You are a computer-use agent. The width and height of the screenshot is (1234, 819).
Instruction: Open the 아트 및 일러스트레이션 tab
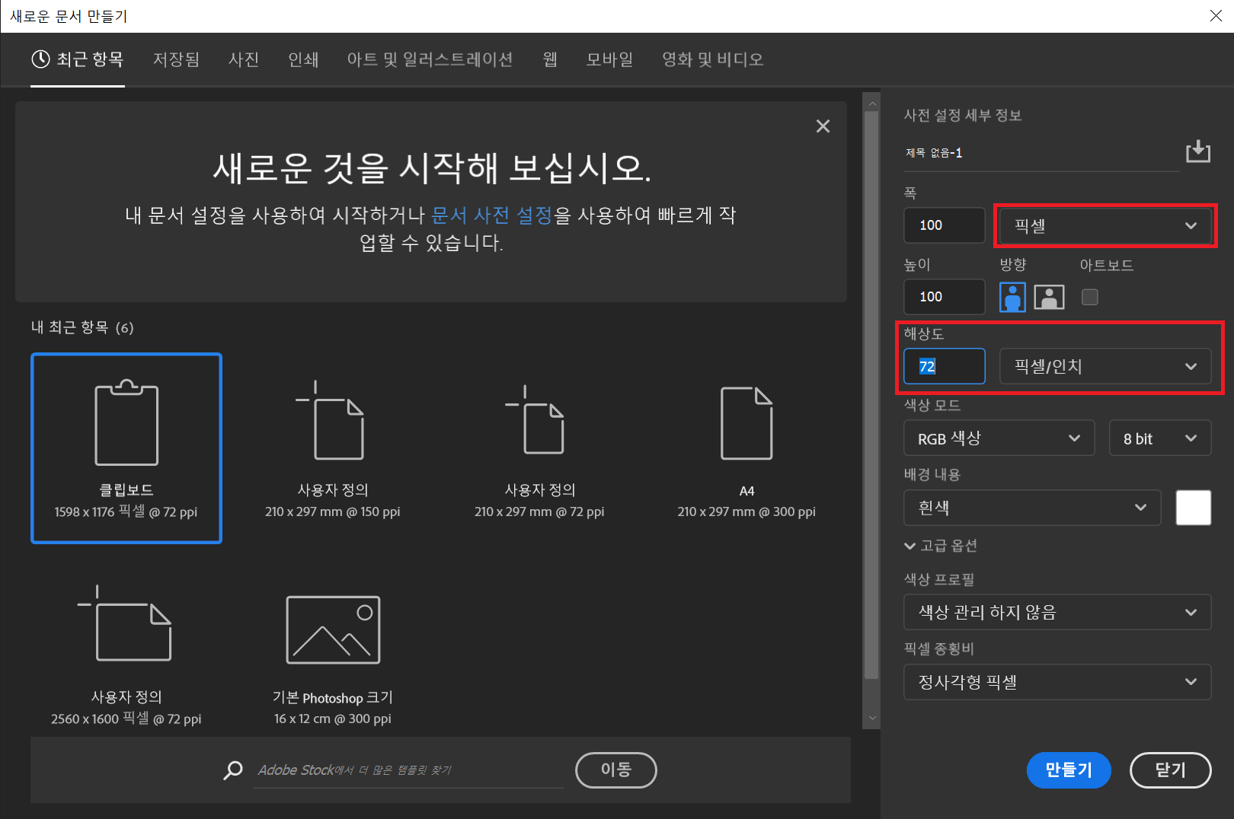pyautogui.click(x=430, y=59)
